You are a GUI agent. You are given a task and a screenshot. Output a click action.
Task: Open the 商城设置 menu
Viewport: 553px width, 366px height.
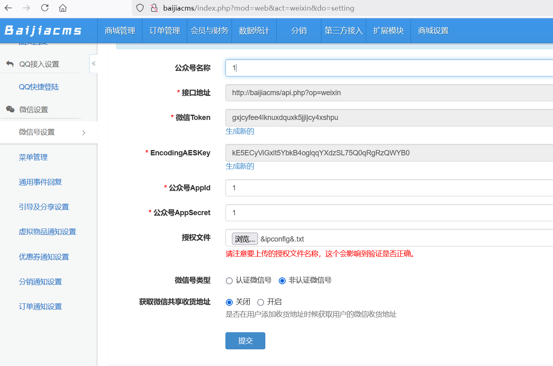point(433,30)
